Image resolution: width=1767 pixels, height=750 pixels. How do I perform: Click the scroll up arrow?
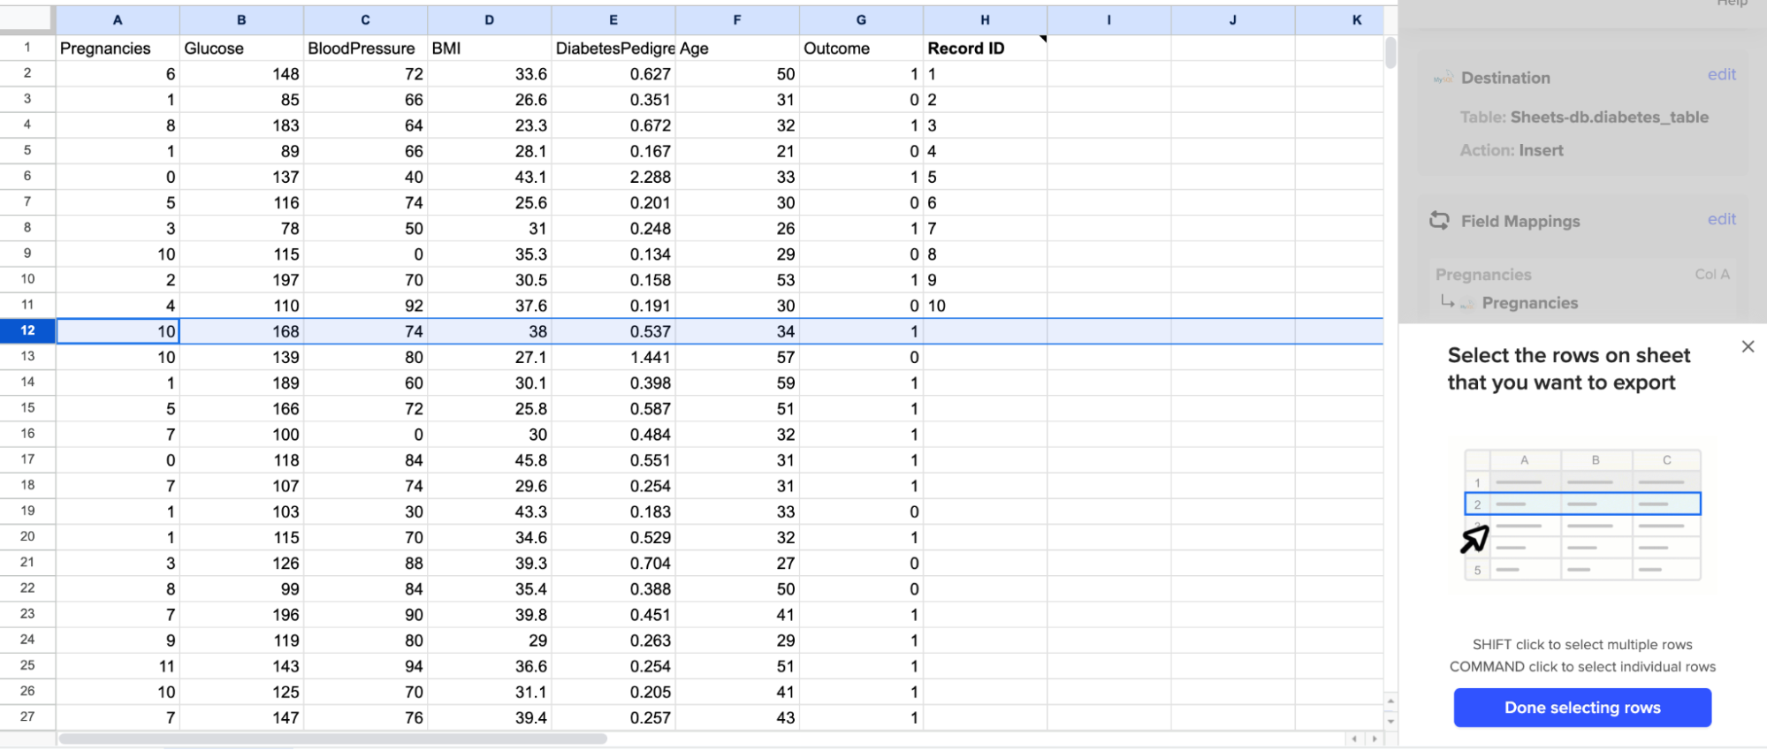coord(1390,701)
